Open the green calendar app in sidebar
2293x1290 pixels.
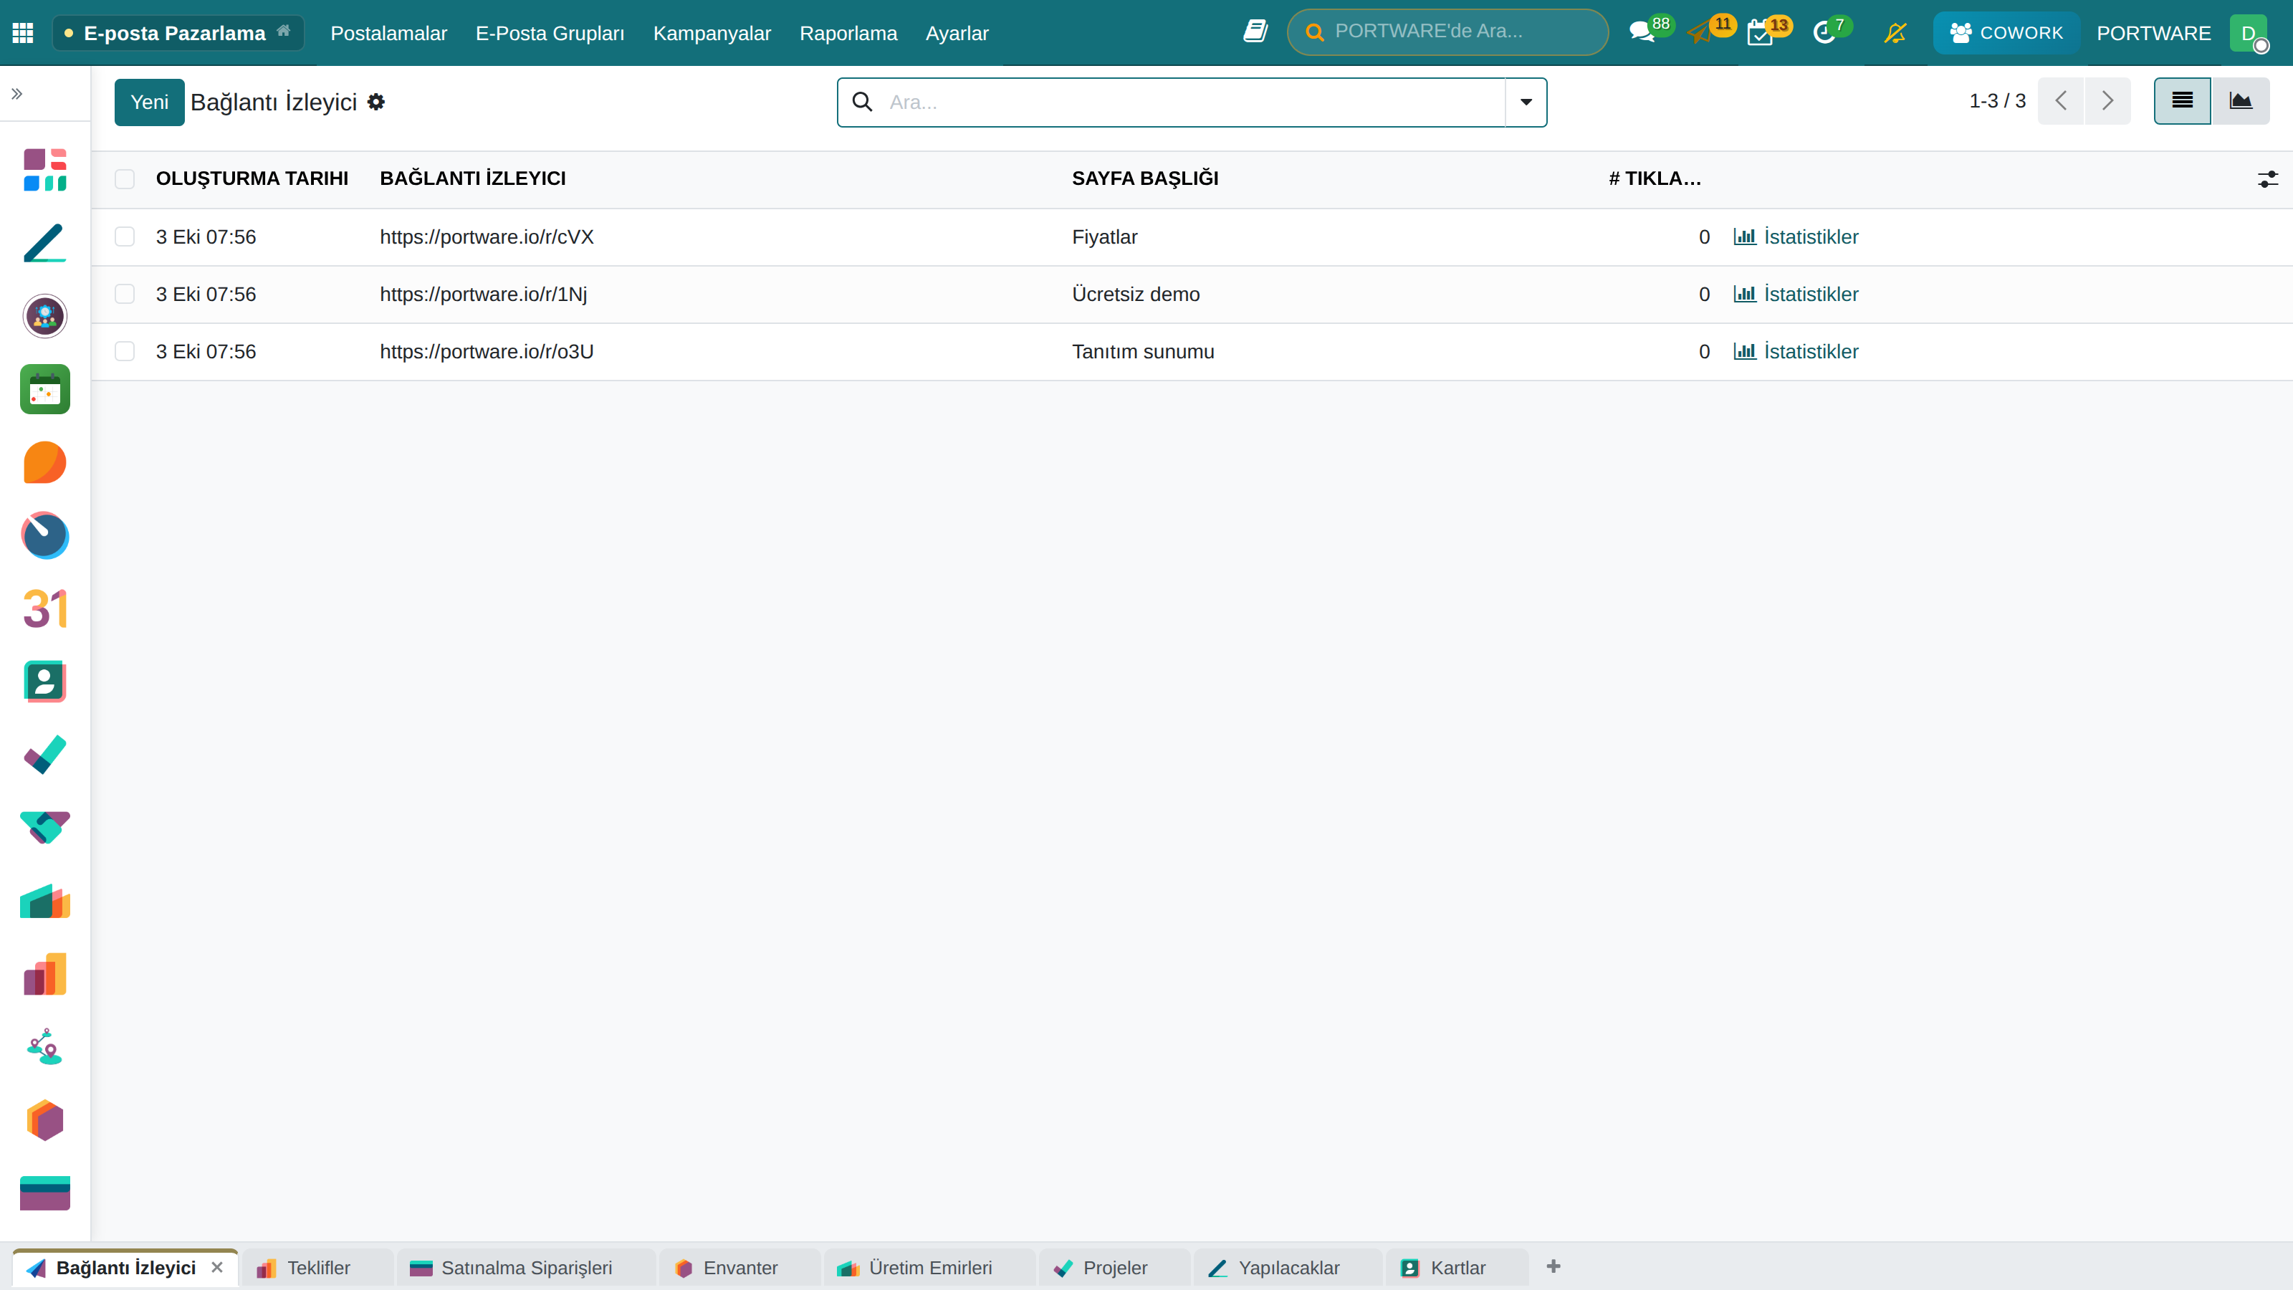point(44,389)
